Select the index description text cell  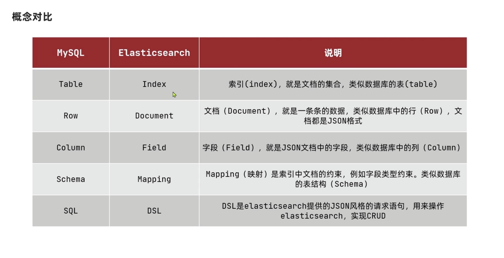[x=333, y=84]
